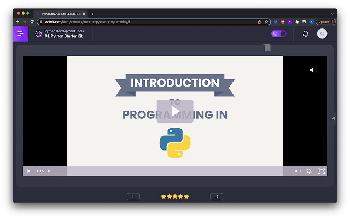This screenshot has height=219, width=350.
Task: Open tab search chevron dropdown
Action: 332,14
